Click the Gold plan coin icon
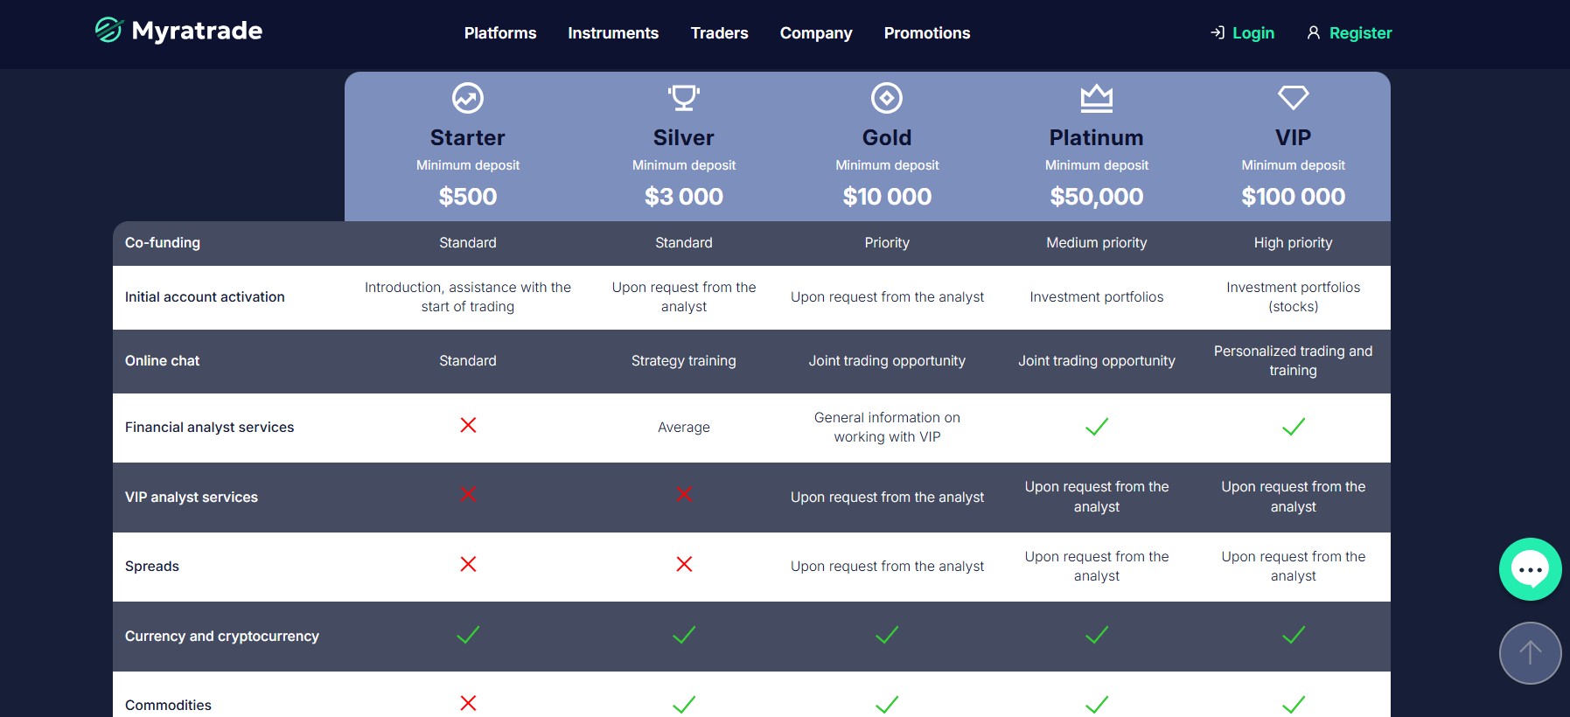This screenshot has height=717, width=1570. 887,98
